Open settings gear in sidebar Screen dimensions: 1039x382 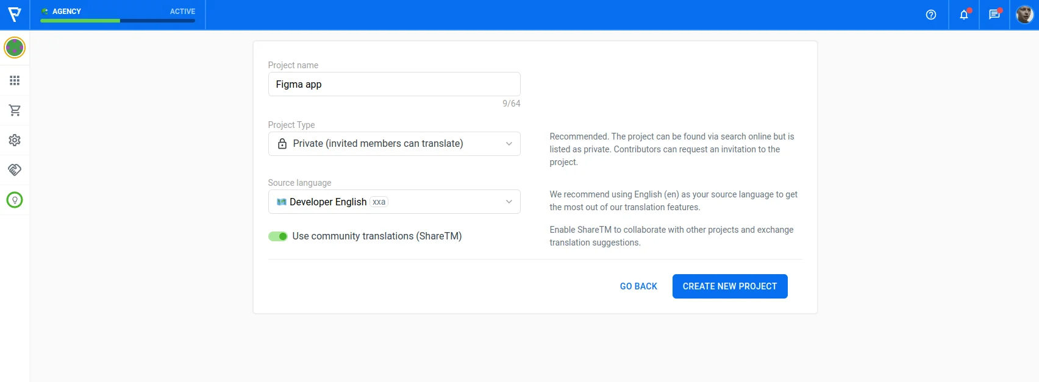click(15, 140)
